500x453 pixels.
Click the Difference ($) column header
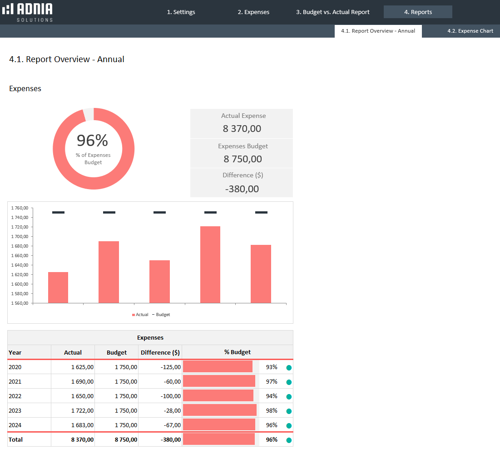click(160, 352)
